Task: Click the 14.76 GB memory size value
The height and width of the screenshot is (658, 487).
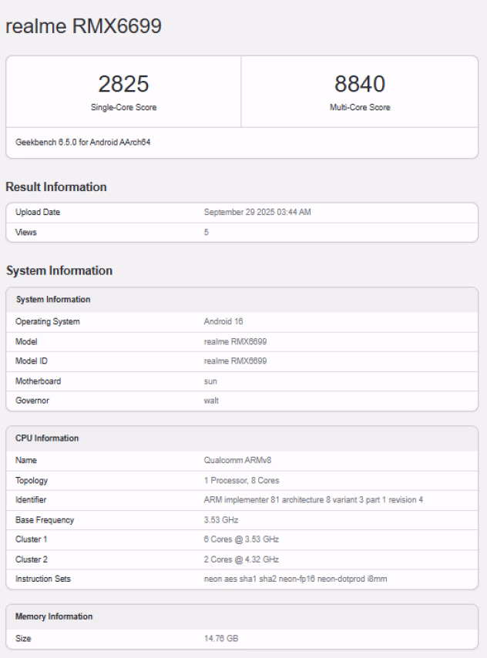Action: pos(221,638)
